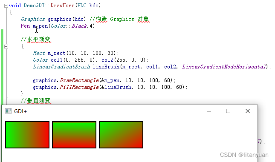The width and height of the screenshot is (275, 162).
Task: Minimize the GDI+ window
Action: click(209, 111)
